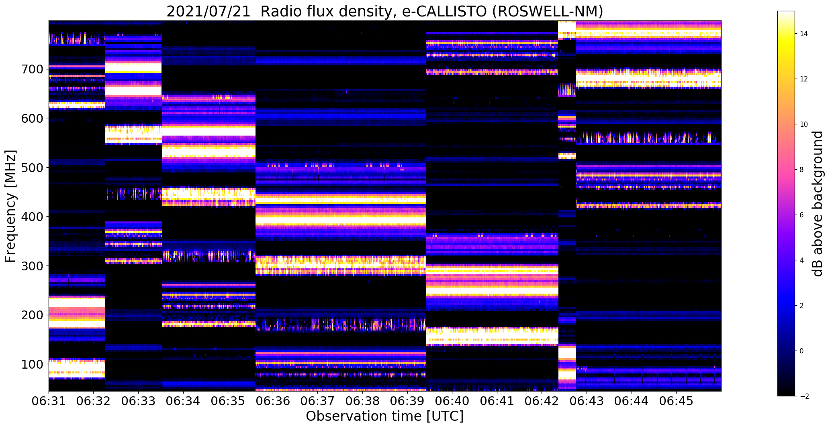Click the 06:31 time tick label

49,401
